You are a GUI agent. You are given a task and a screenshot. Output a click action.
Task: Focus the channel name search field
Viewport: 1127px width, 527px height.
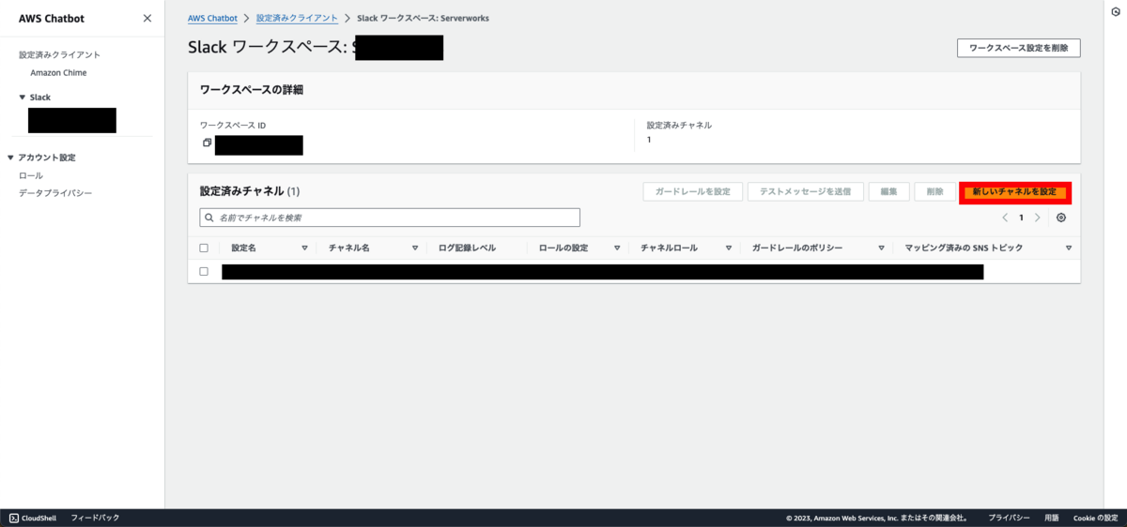tap(390, 218)
